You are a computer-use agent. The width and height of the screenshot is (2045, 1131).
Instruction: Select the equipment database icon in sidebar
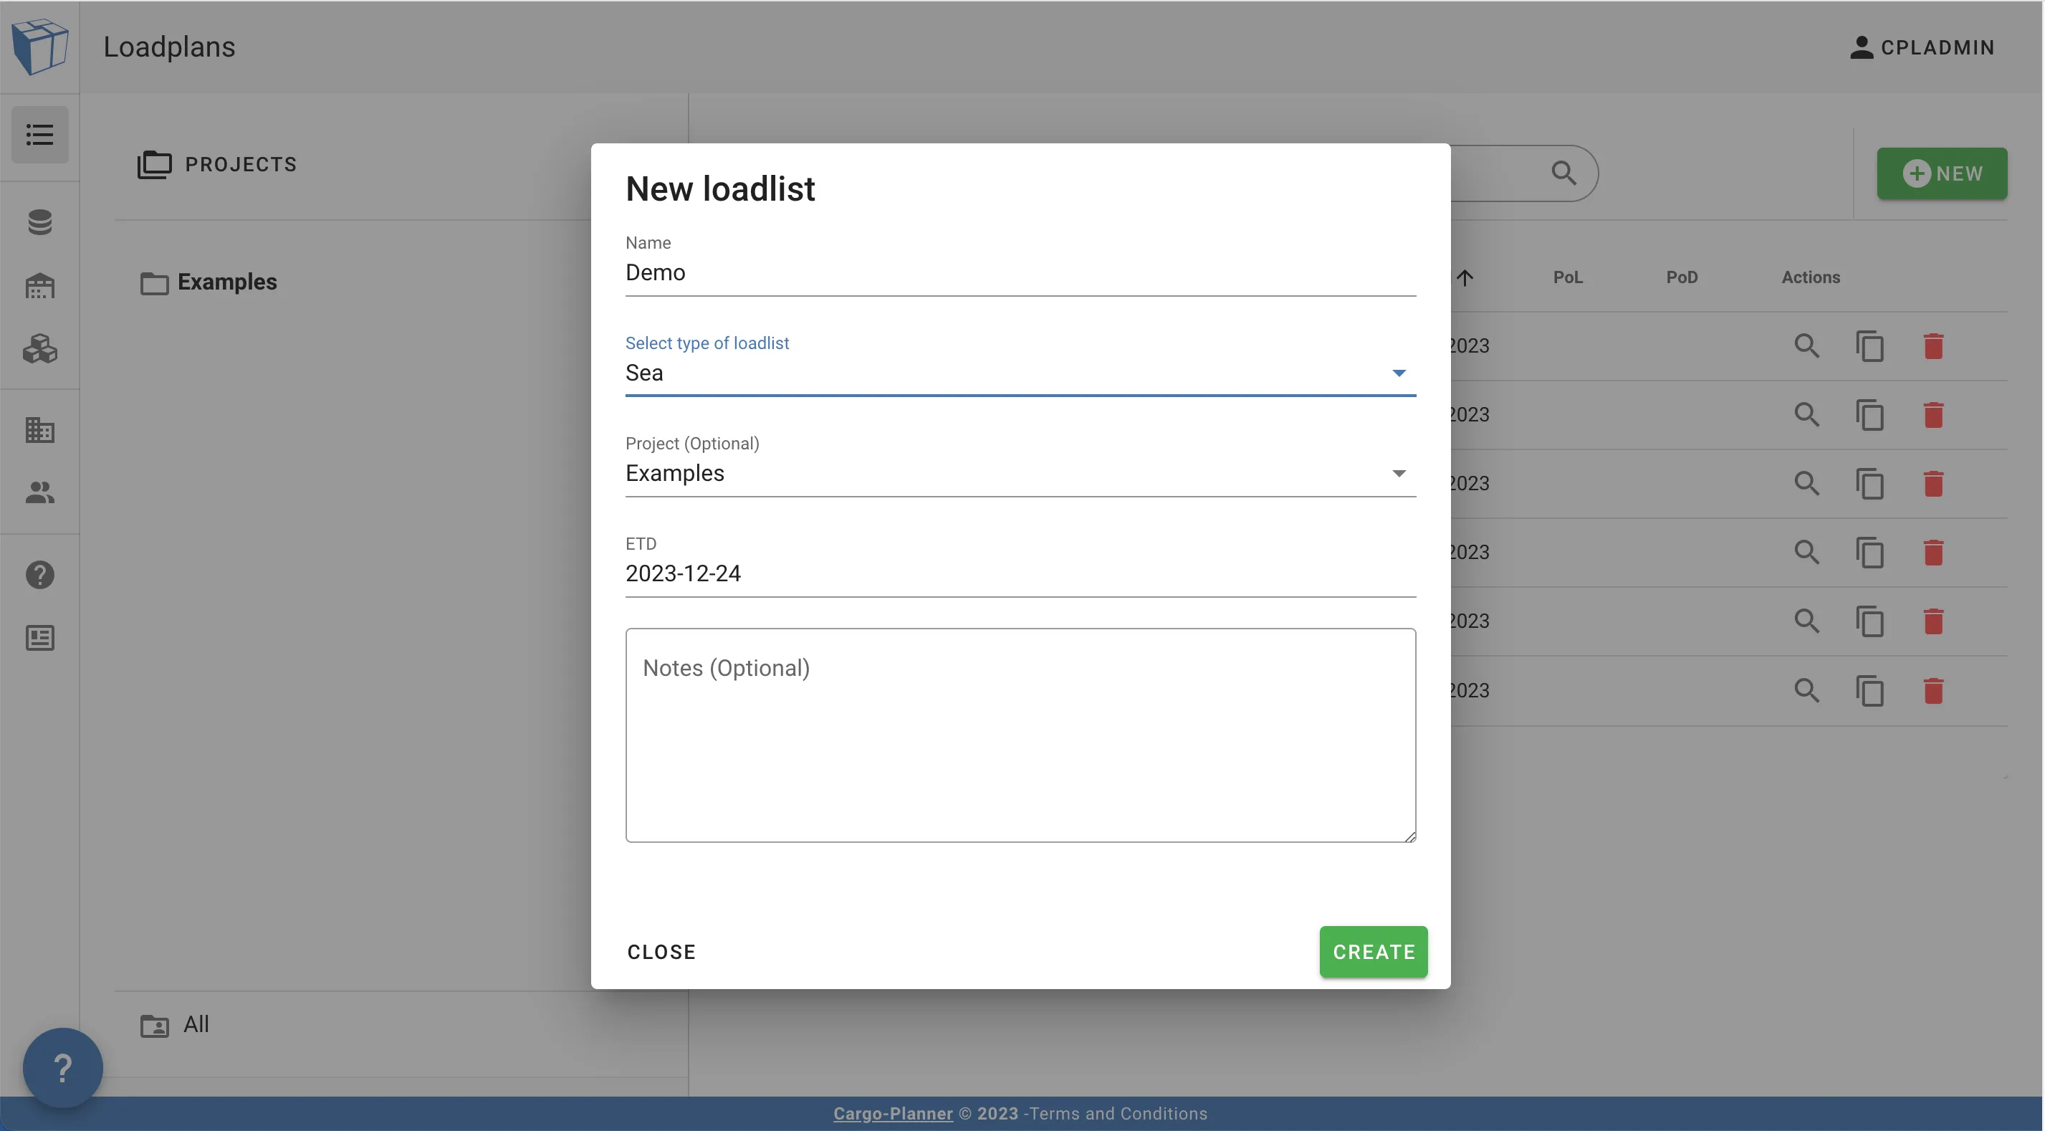[39, 222]
